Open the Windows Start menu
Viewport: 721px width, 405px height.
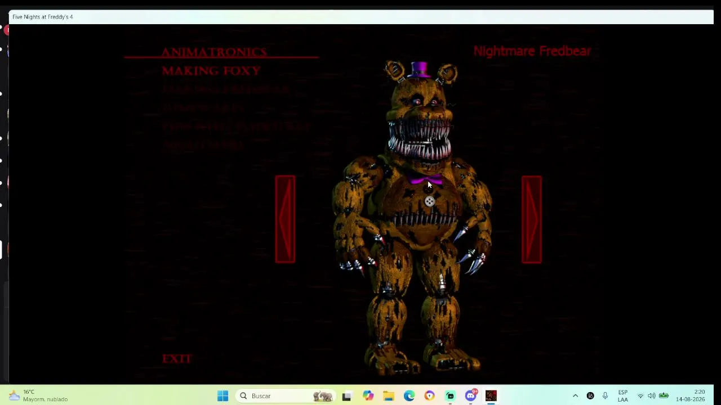coord(223,396)
